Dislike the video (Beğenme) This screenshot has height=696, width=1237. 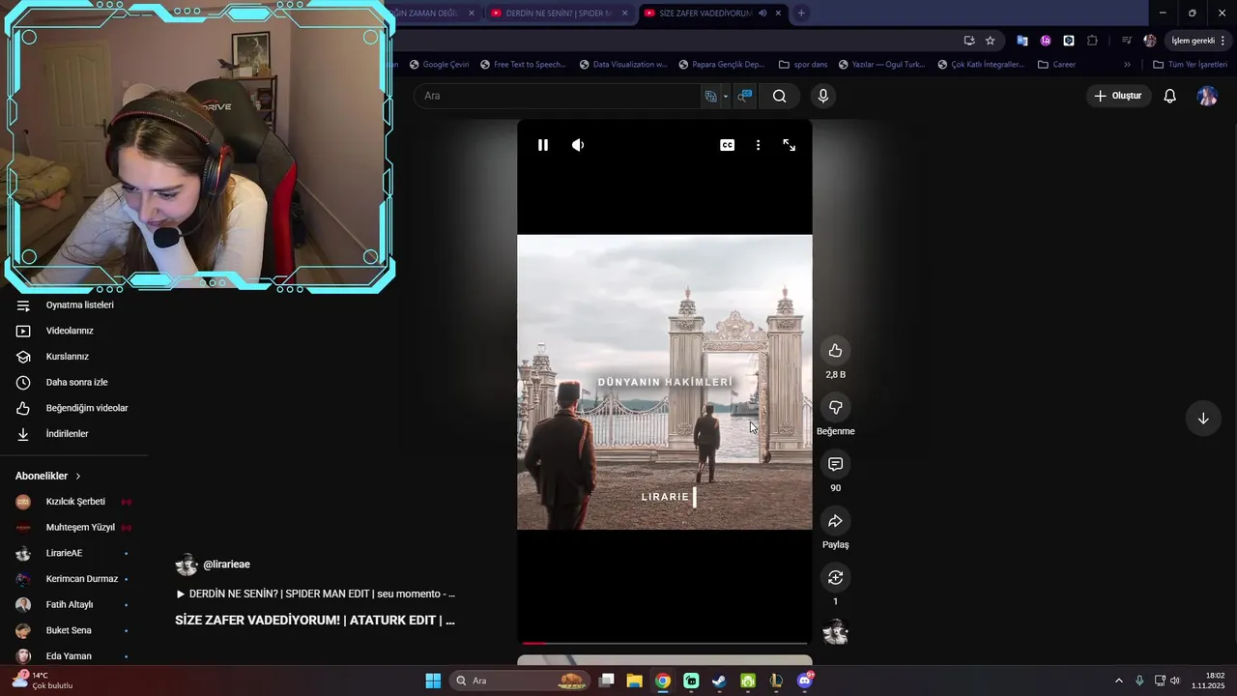point(835,407)
